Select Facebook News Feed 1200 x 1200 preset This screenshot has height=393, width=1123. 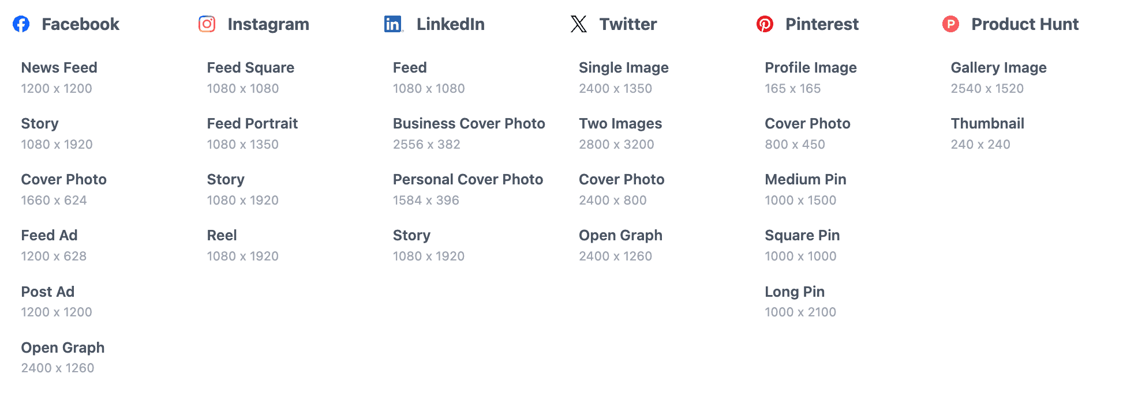coord(59,77)
